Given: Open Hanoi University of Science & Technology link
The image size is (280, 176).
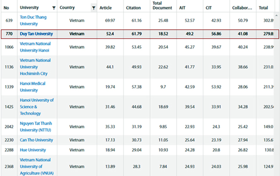Looking at the screenshot, I should 37,107.
